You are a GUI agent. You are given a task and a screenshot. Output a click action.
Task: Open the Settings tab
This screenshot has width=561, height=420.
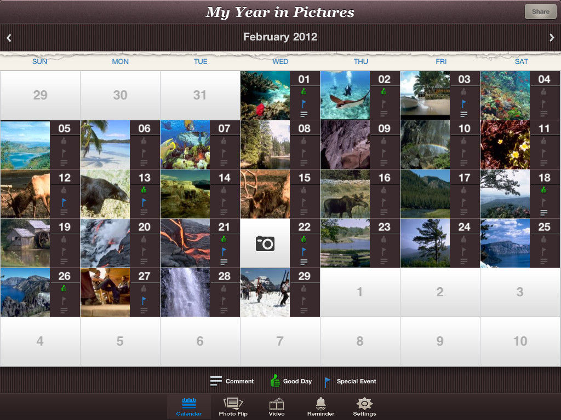pyautogui.click(x=364, y=407)
